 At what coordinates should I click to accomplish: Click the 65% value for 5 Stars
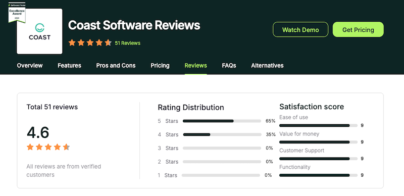[x=271, y=121]
